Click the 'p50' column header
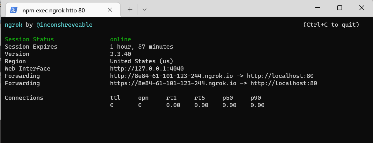Image resolution: width=373 pixels, height=143 pixels. click(x=228, y=98)
